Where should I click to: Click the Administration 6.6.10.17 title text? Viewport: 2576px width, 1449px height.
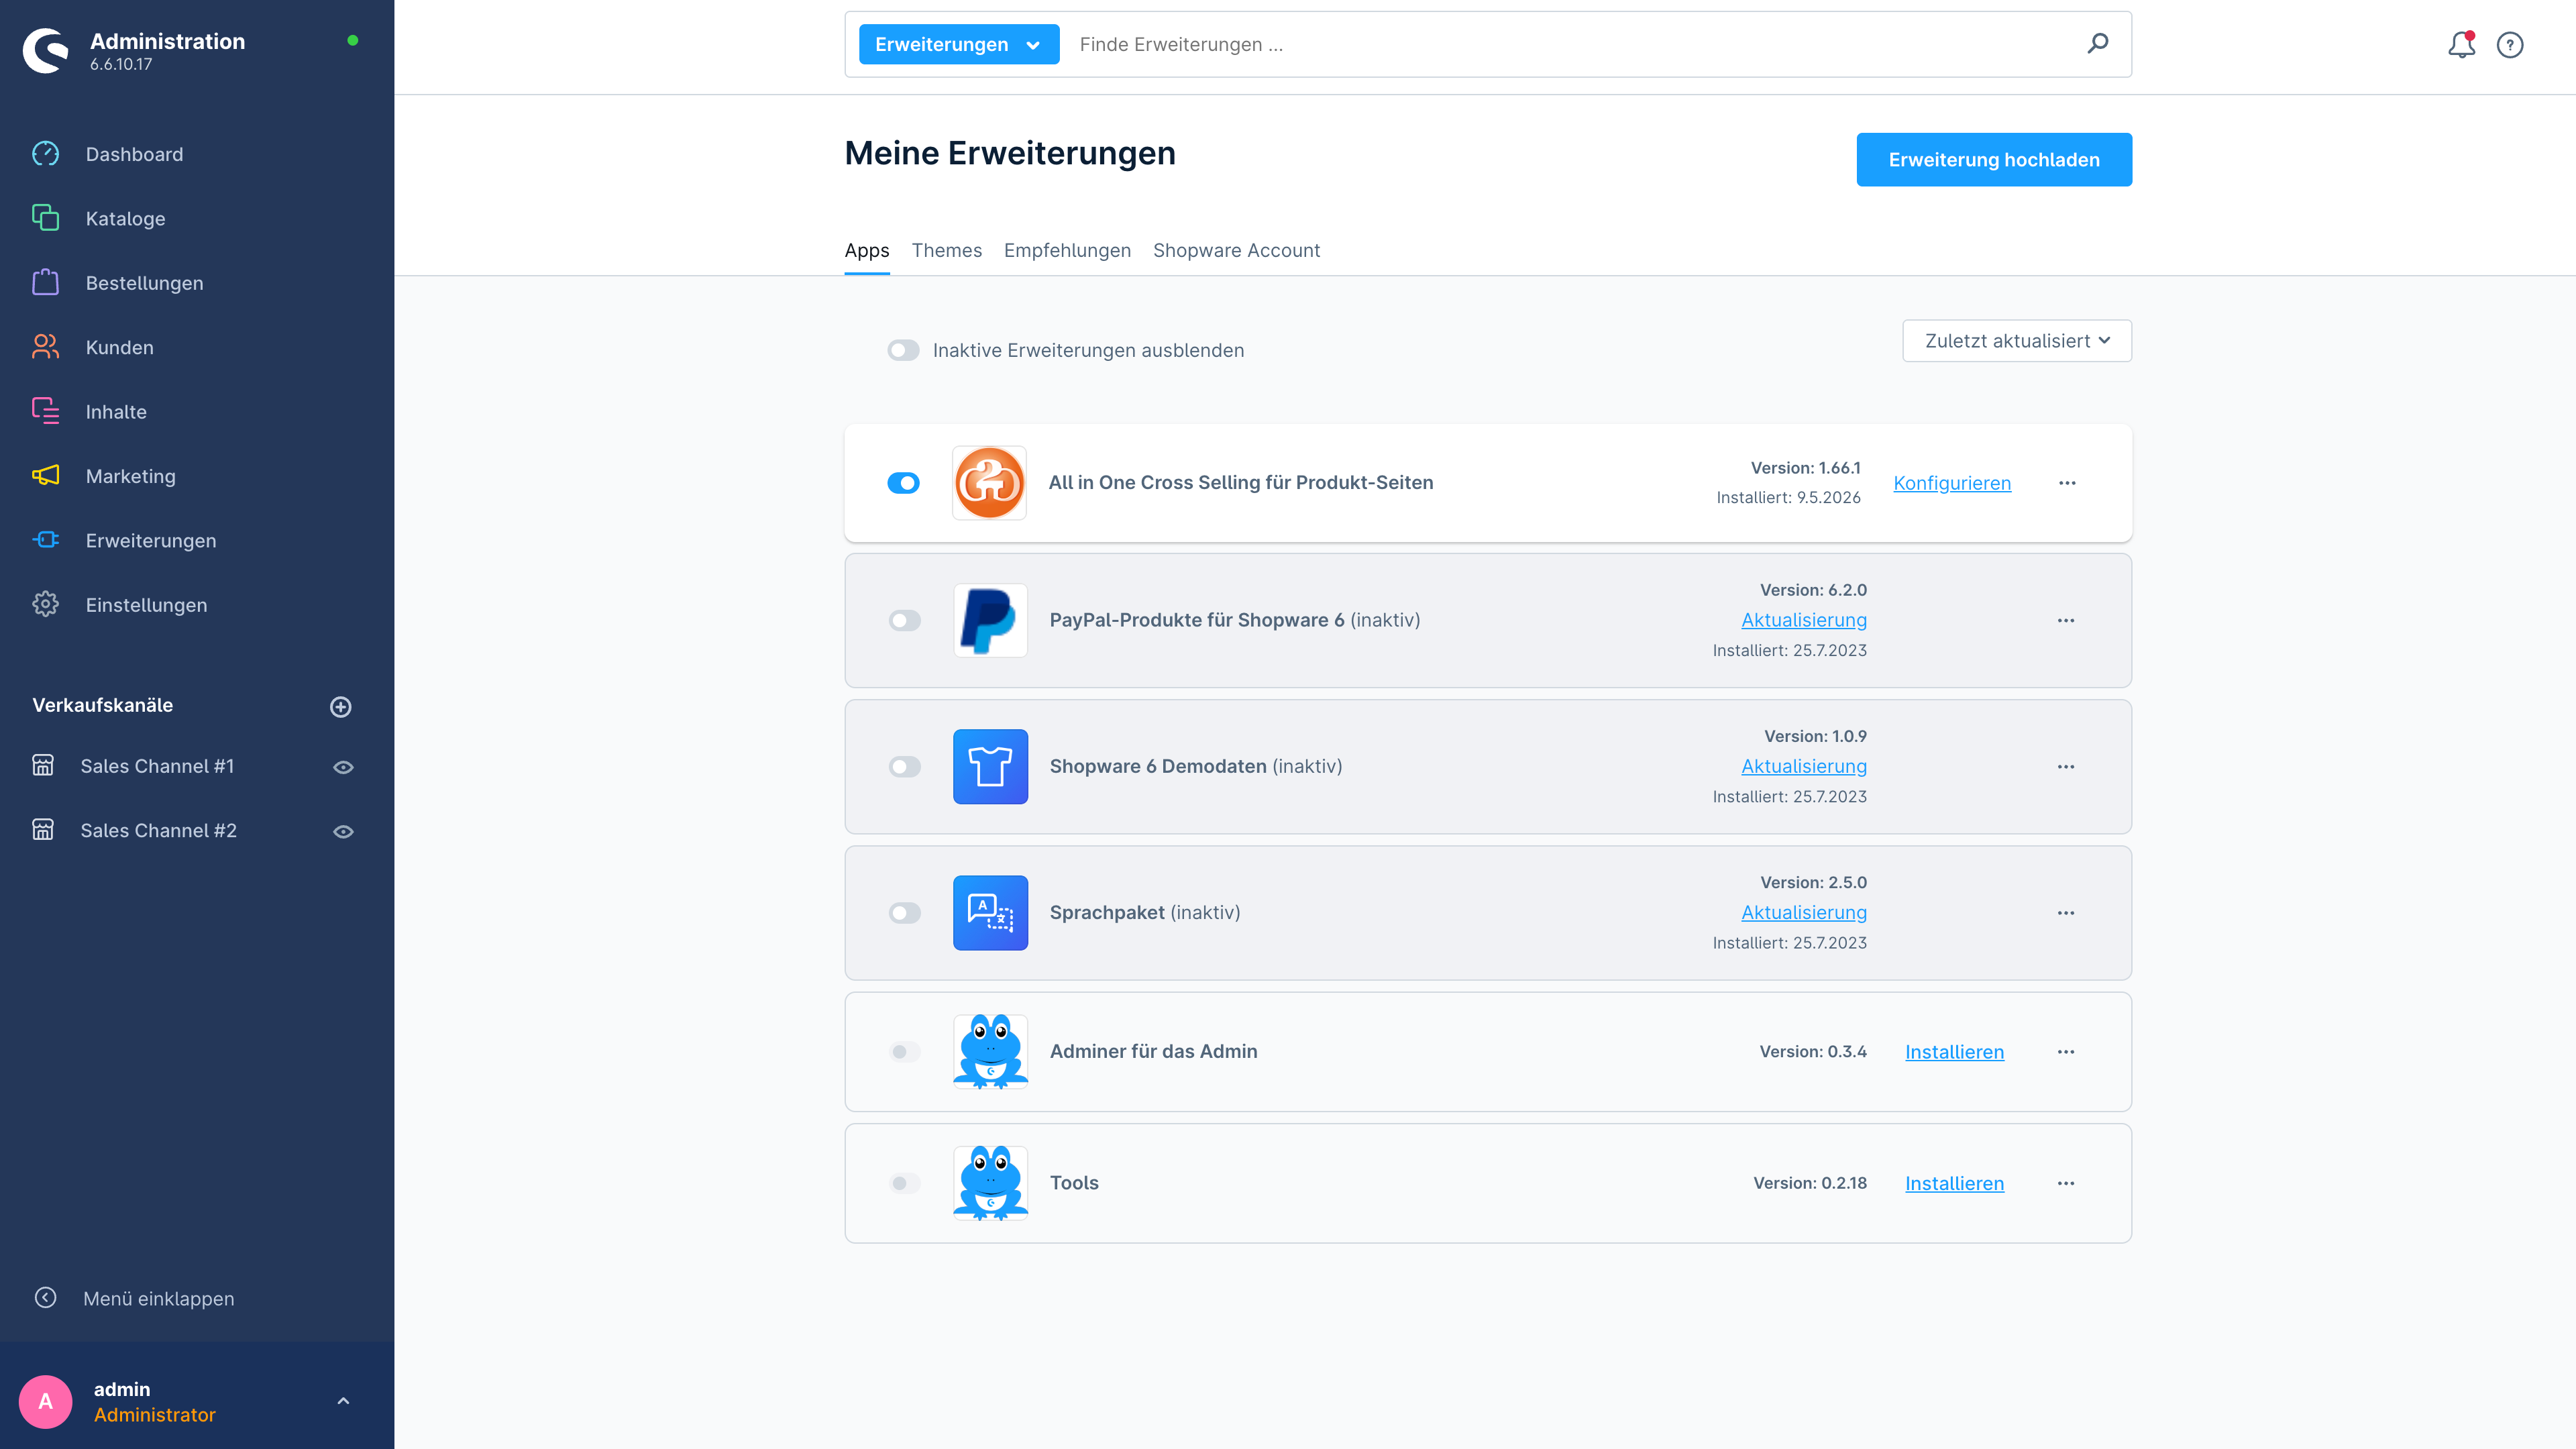point(167,51)
